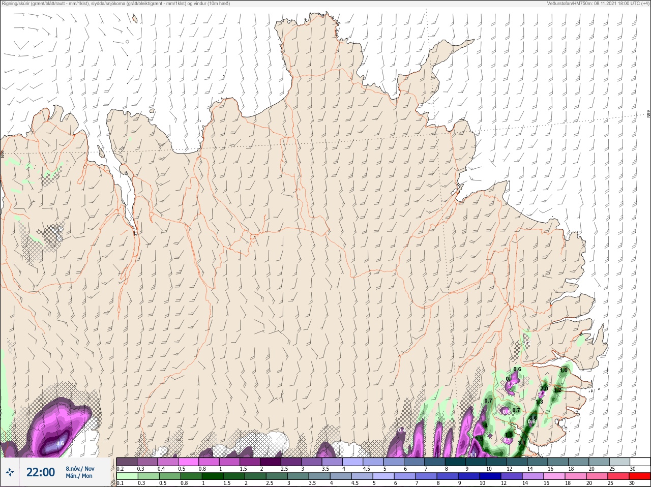Click the white 0.4 value on the south coast
This screenshot has width=651, height=487.
pyautogui.click(x=402, y=430)
